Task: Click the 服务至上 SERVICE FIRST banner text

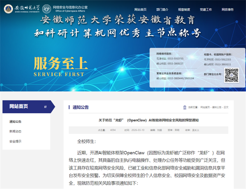Action: pyautogui.click(x=61, y=67)
